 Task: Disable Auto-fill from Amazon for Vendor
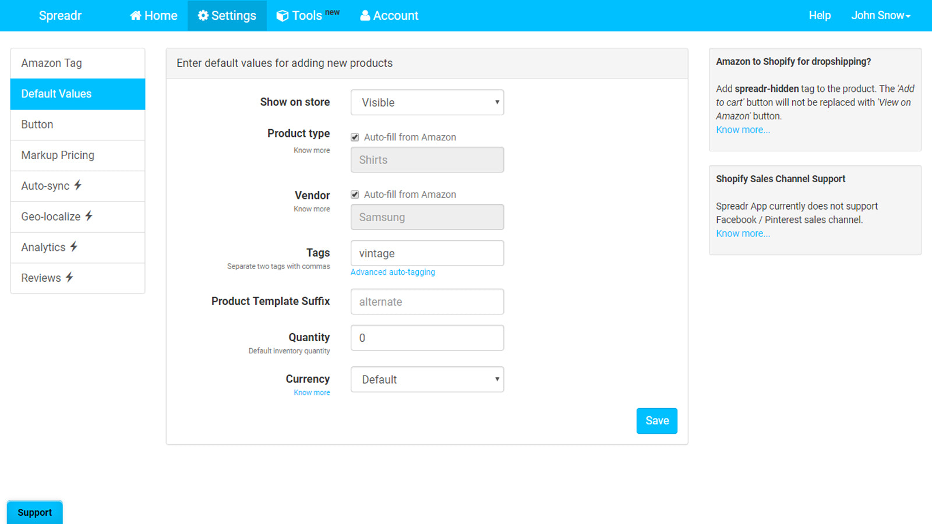pos(354,194)
